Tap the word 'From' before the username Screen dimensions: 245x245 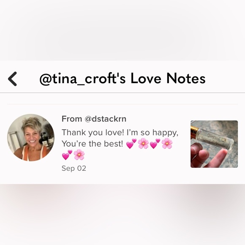[72, 119]
